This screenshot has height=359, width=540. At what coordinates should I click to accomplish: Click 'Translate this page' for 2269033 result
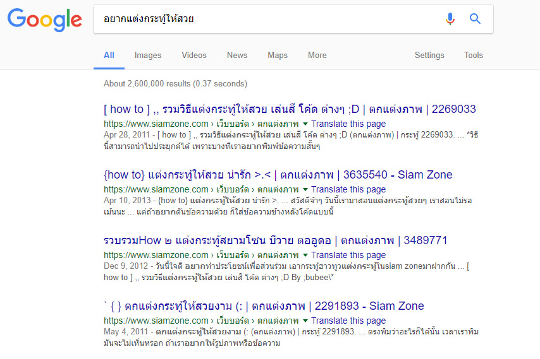348,124
